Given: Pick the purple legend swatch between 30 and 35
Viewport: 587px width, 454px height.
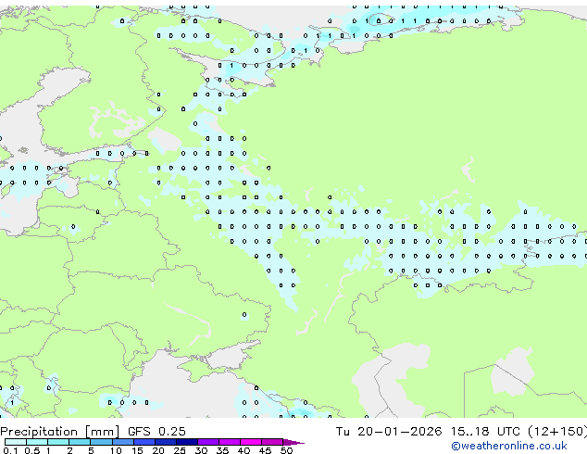Looking at the screenshot, I should click(x=208, y=442).
